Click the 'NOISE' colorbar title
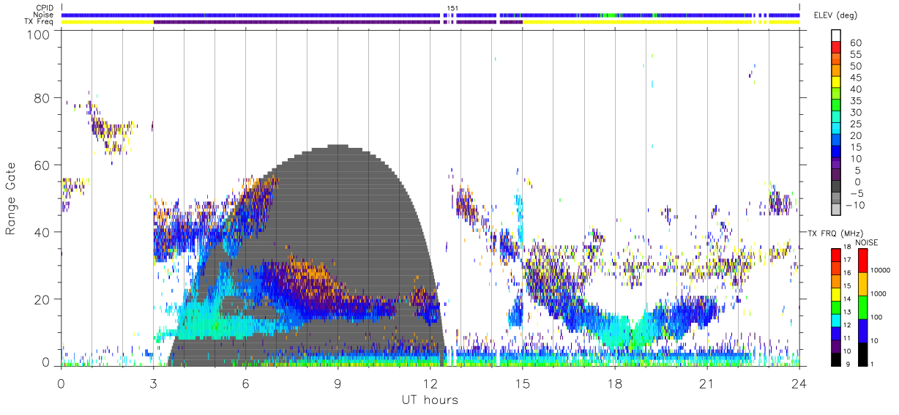Image resolution: width=899 pixels, height=415 pixels. 867,242
